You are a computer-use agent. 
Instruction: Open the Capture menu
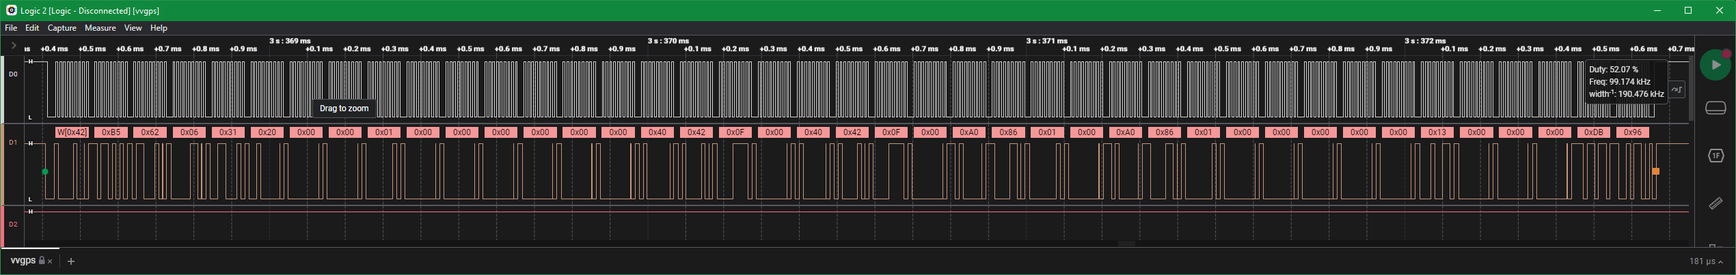(x=62, y=28)
